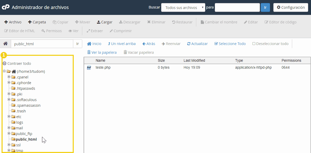Select the logs folder in tree
Image resolution: width=311 pixels, height=153 pixels.
coord(20,122)
